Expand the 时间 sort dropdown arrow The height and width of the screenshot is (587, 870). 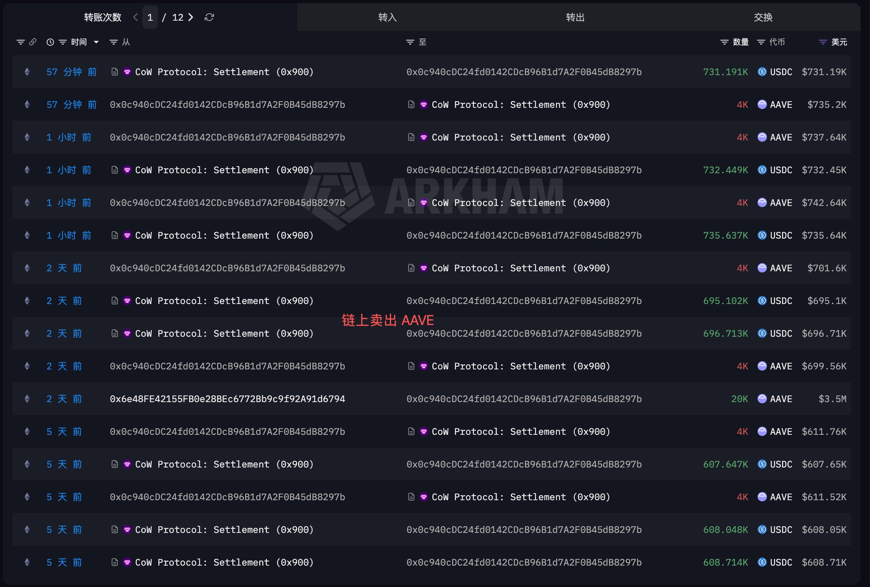click(x=96, y=42)
